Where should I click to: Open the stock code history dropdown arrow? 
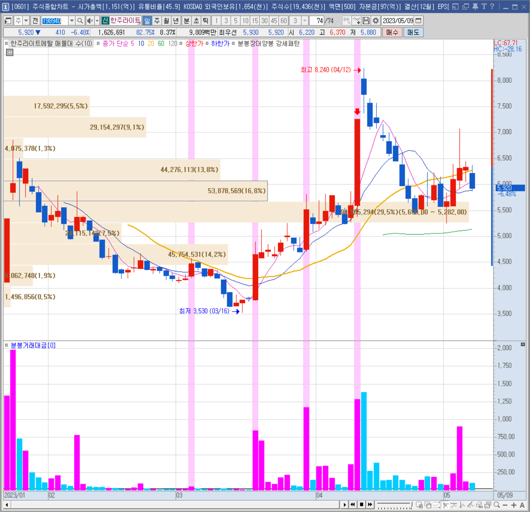(71, 21)
